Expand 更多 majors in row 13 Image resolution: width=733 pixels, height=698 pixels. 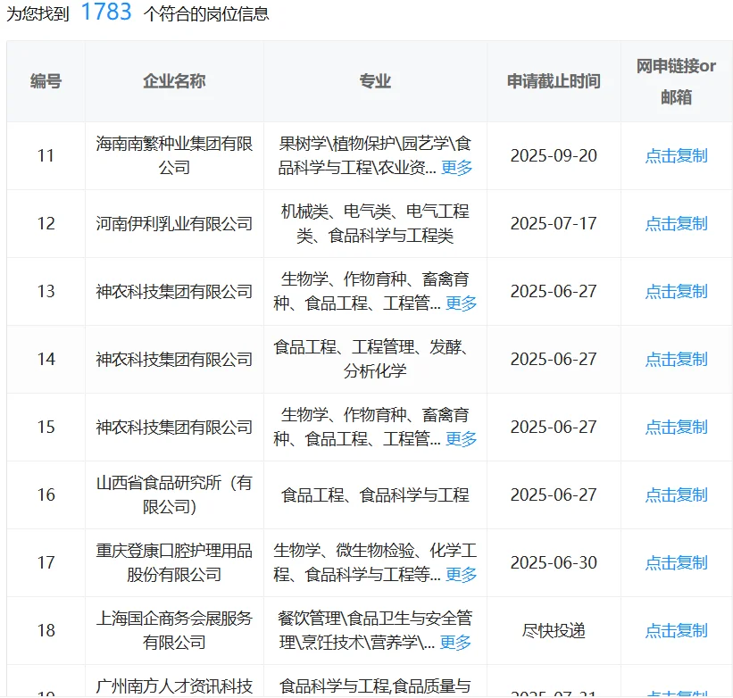(461, 303)
